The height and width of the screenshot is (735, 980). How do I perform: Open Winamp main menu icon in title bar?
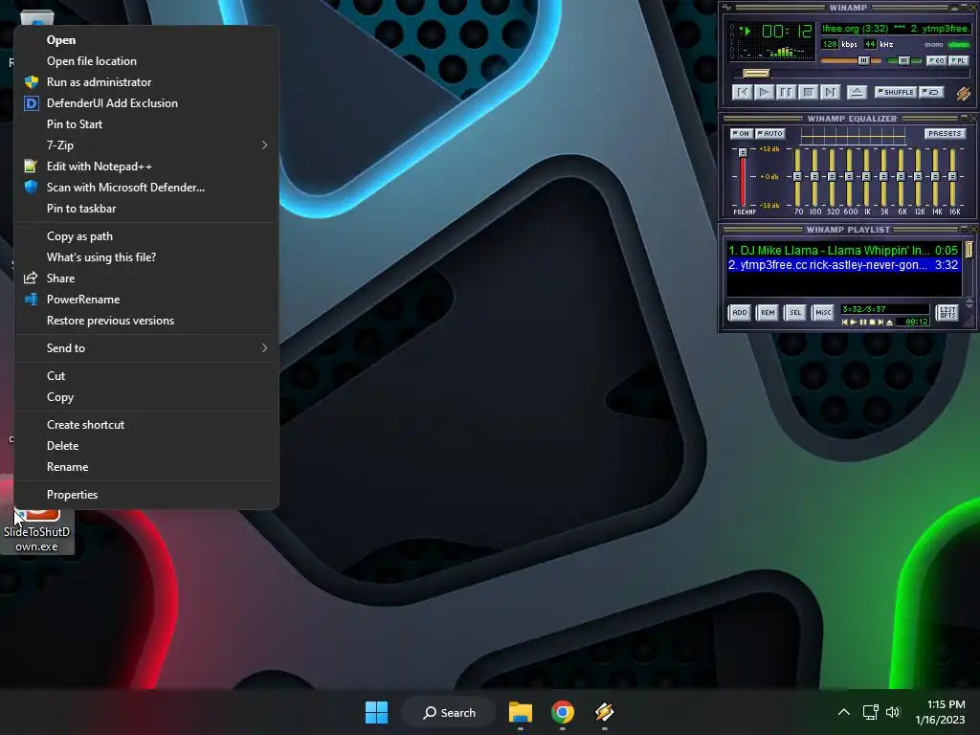coord(727,8)
